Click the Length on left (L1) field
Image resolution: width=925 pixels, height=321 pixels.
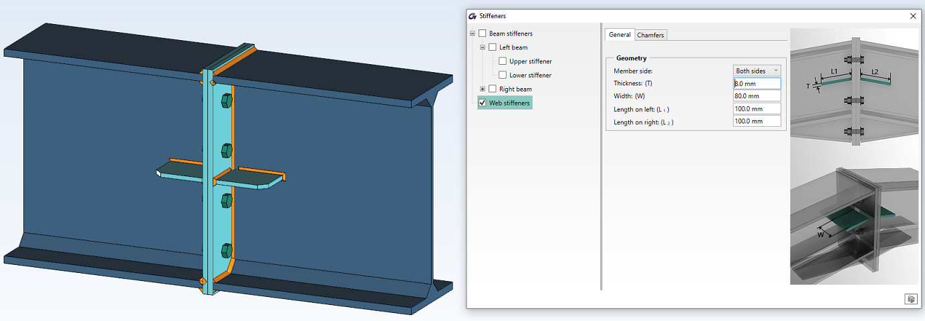[757, 109]
